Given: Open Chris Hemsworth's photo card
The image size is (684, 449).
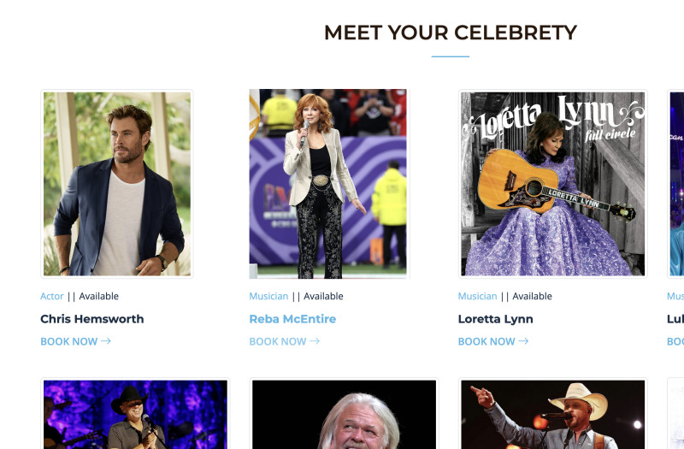Looking at the screenshot, I should [117, 184].
